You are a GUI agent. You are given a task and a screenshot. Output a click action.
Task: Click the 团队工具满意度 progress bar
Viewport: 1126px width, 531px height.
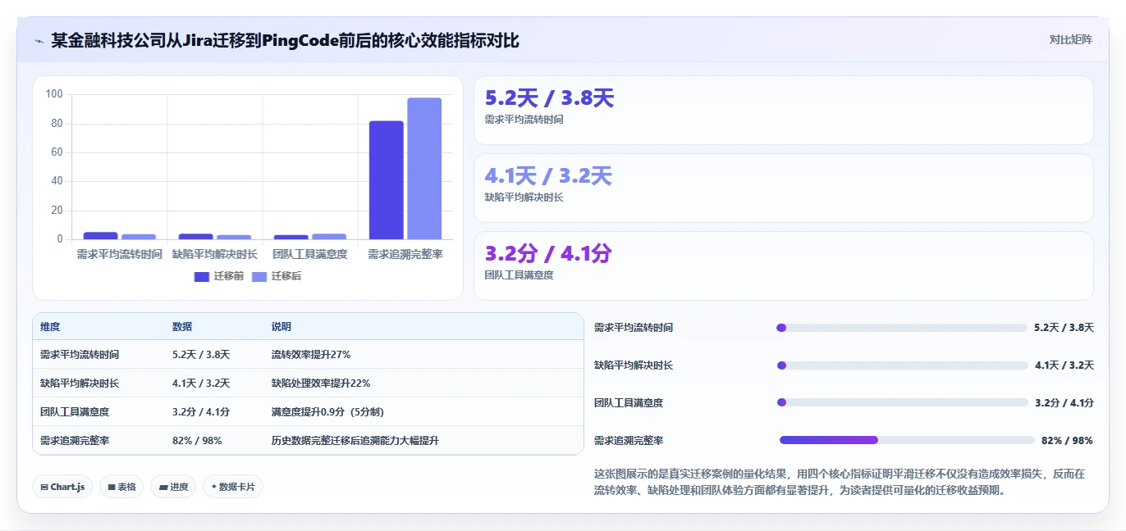[x=902, y=402]
